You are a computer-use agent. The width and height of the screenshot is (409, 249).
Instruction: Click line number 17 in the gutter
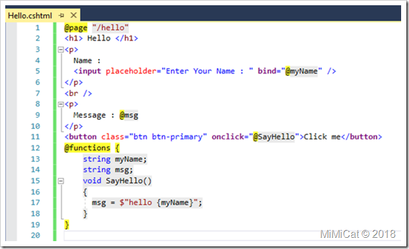tap(36, 203)
